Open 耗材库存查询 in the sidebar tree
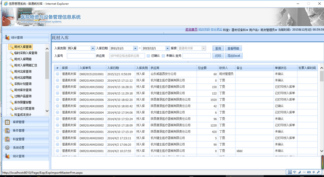Image resolution: width=324 pixels, height=177 pixels. coord(23,90)
